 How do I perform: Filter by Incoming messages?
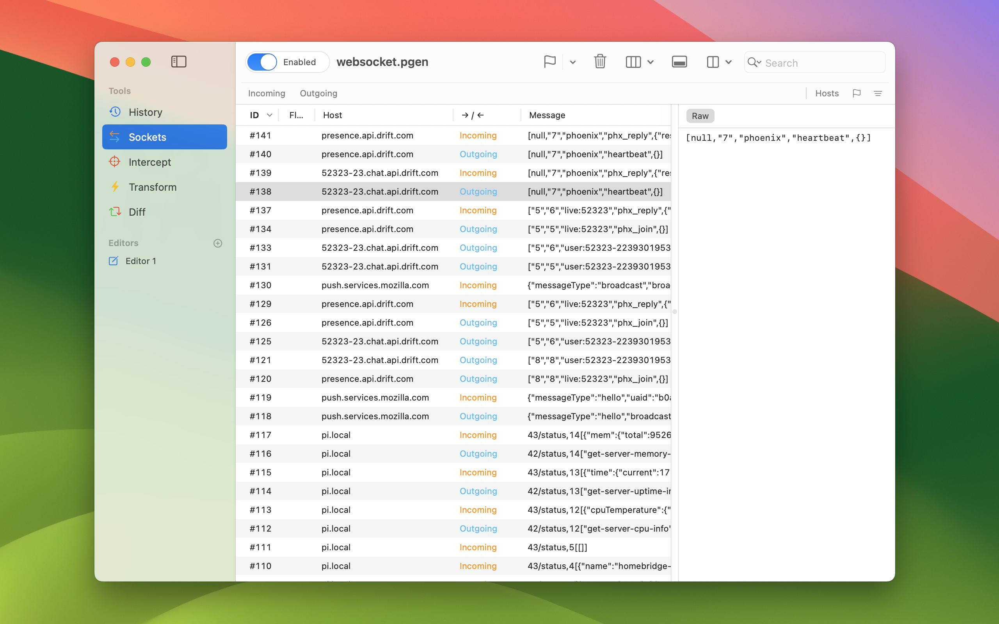pyautogui.click(x=266, y=93)
